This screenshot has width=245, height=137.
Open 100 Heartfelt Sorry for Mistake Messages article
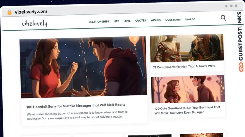76,106
